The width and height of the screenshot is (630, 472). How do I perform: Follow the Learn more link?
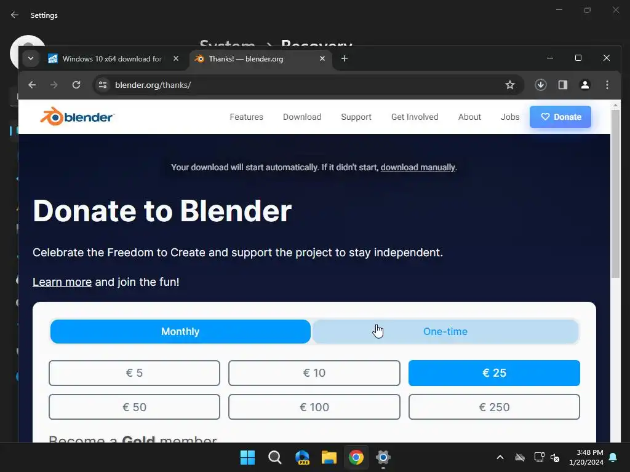point(62,281)
